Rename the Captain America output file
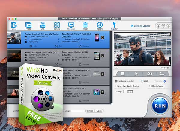This screenshot has width=180, height=131. pyautogui.click(x=84, y=46)
